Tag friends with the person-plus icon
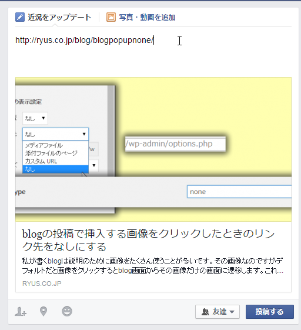This screenshot has height=330, width=301. pos(21,312)
